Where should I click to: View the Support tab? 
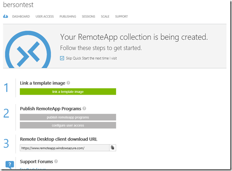pos(121,16)
